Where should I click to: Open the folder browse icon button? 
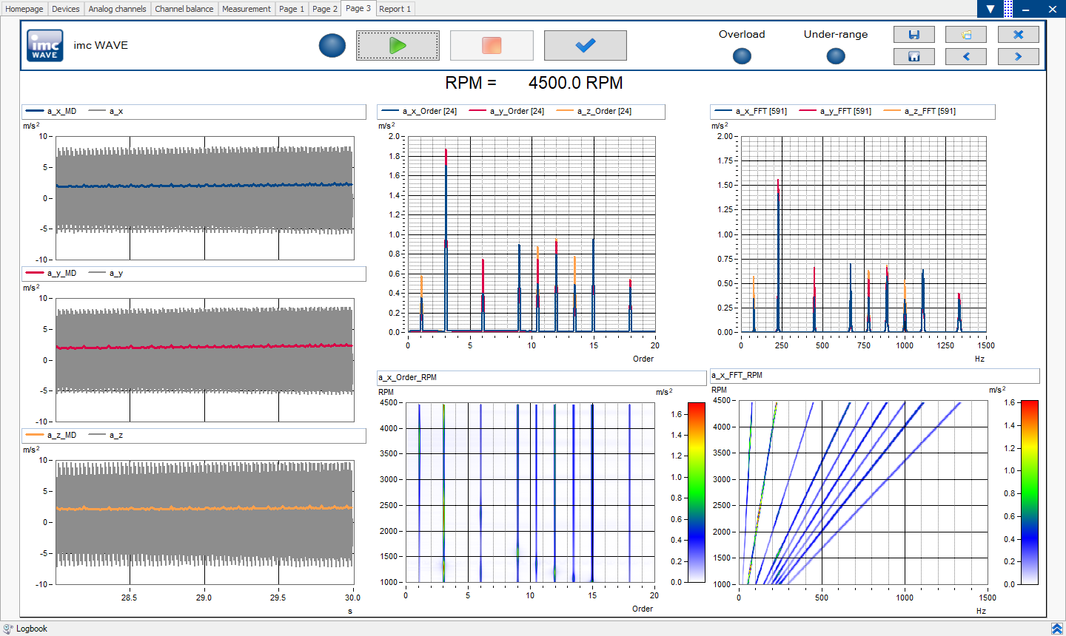coord(965,35)
